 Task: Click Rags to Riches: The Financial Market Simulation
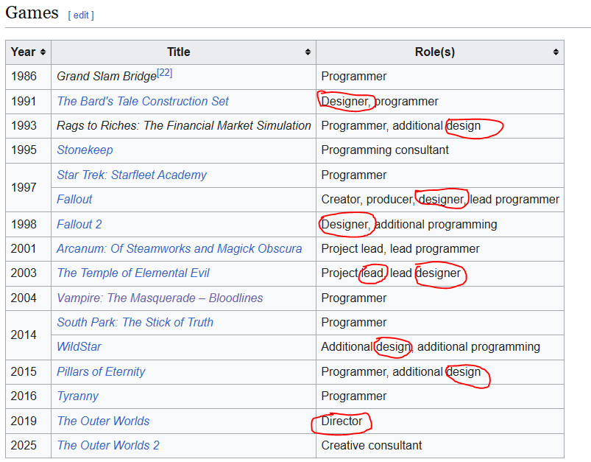point(184,126)
